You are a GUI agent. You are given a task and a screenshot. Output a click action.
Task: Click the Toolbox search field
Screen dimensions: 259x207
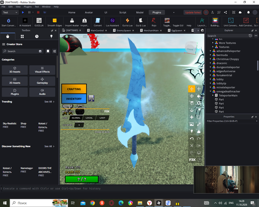[x=22, y=51]
